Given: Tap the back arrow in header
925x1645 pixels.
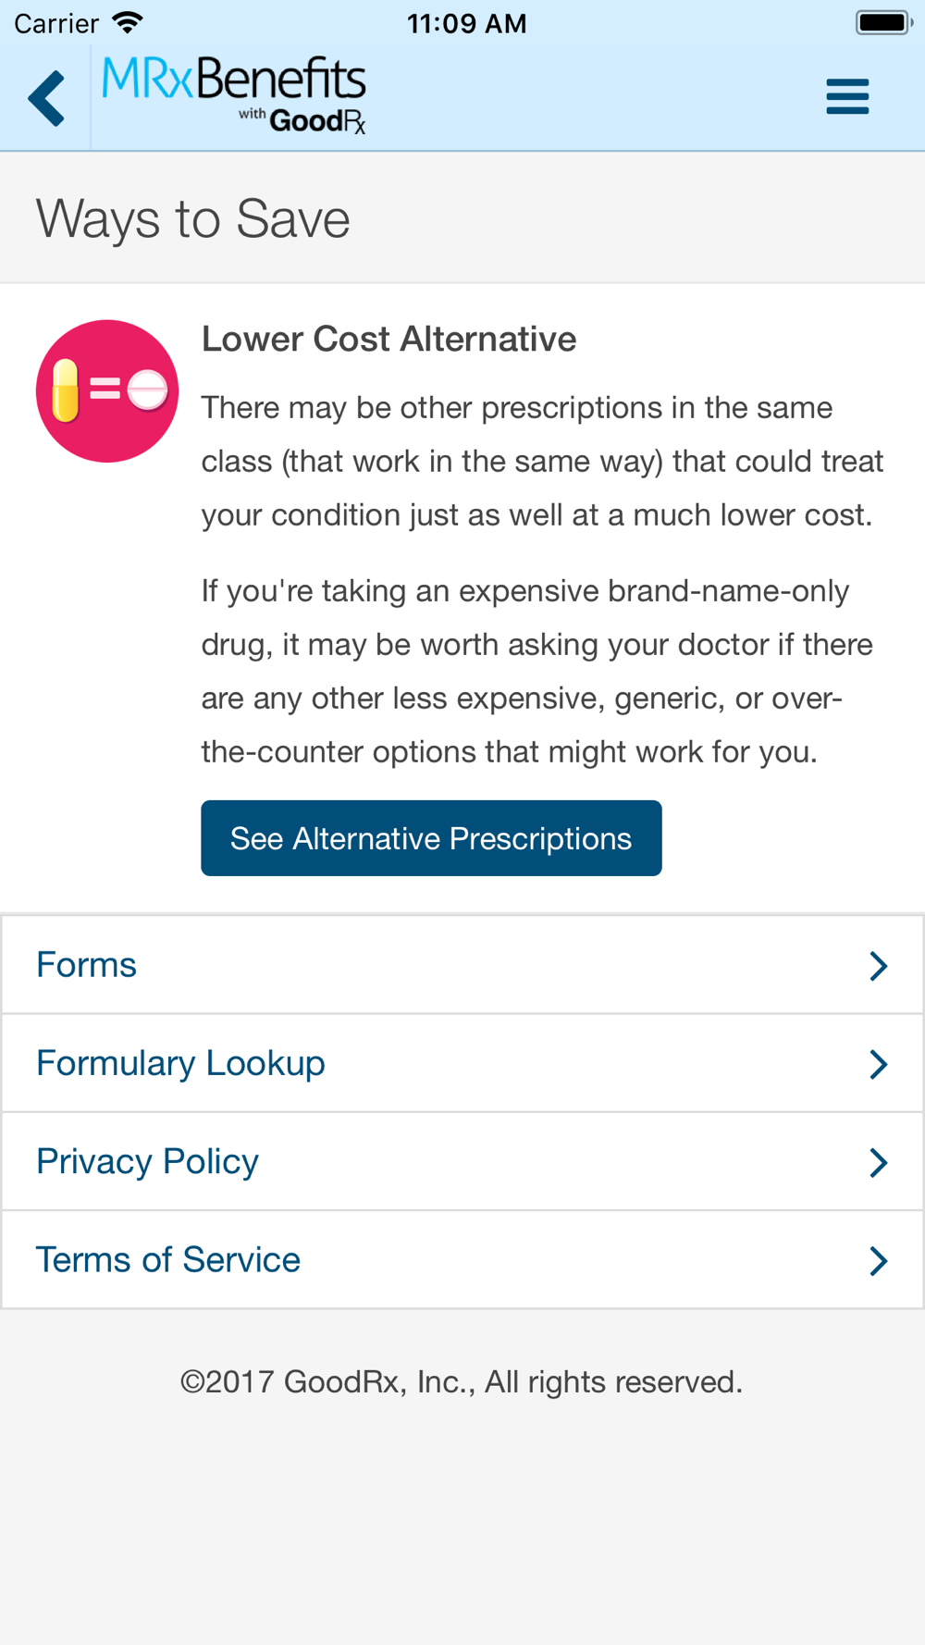Looking at the screenshot, I should (46, 97).
